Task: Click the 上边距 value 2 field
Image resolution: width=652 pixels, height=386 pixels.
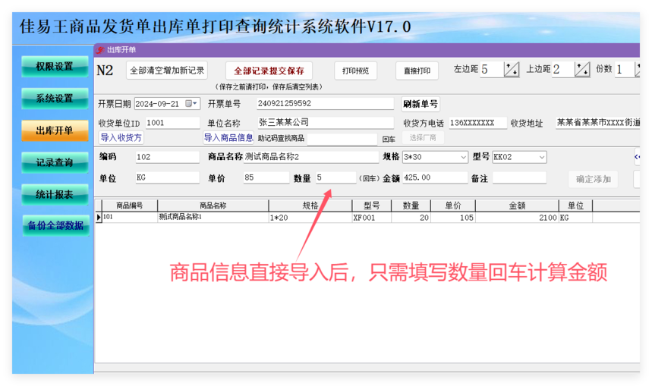Action: 563,69
